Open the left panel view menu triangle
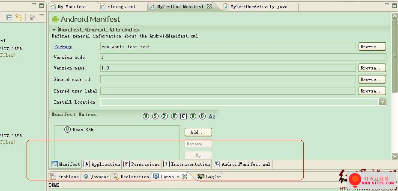Viewport: 398px width, 191px height. pyautogui.click(x=42, y=16)
